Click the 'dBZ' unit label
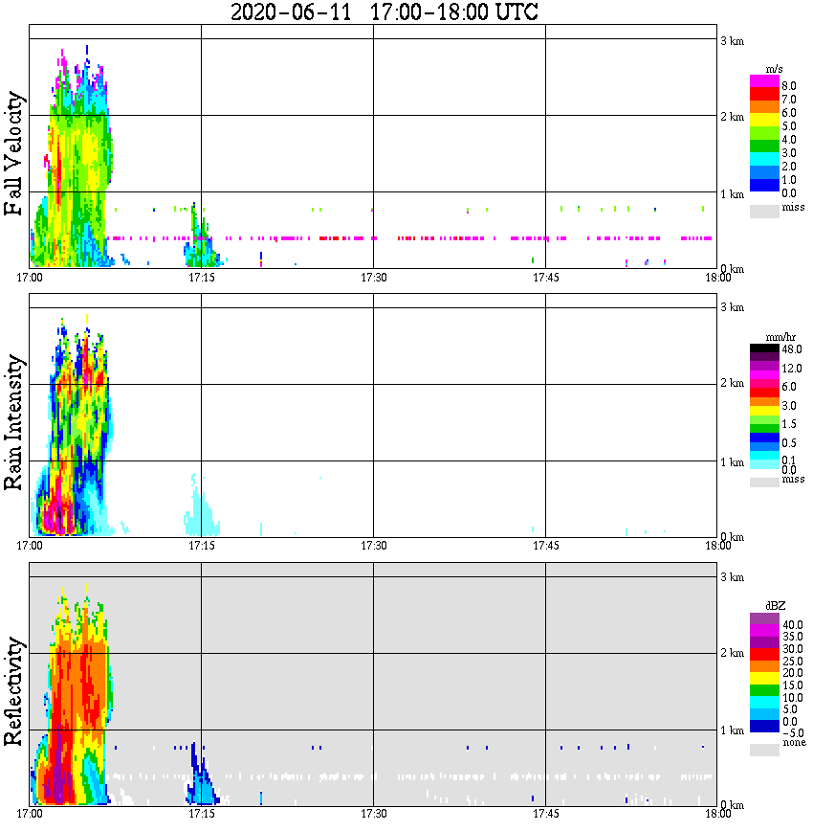This screenshot has height=831, width=813. (776, 606)
